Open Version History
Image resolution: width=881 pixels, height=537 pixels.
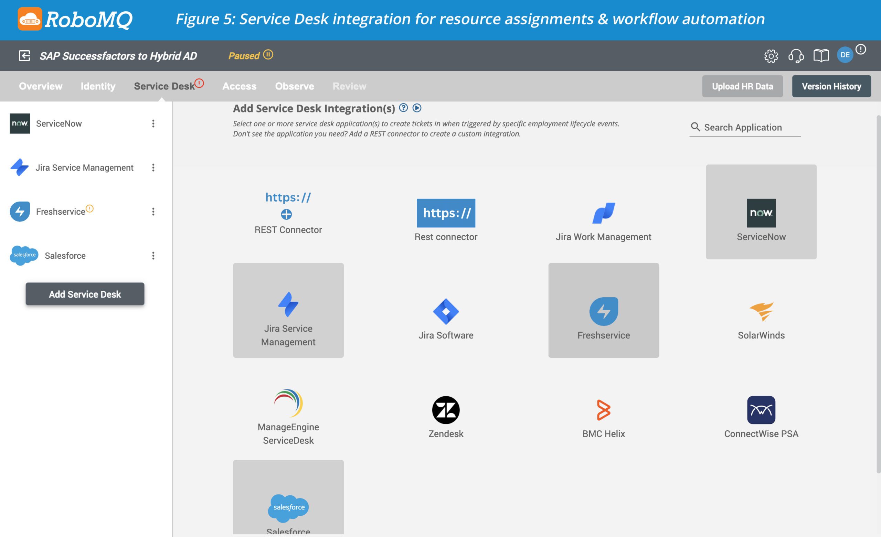(x=831, y=86)
